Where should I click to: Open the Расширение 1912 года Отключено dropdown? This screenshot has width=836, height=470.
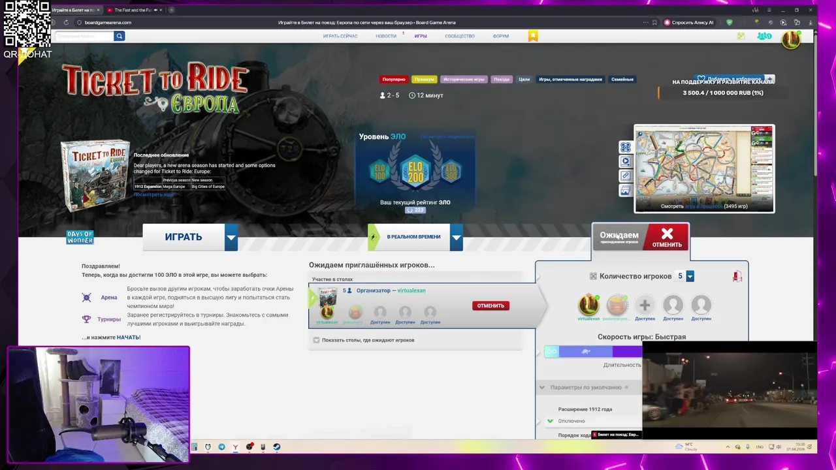(x=594, y=421)
